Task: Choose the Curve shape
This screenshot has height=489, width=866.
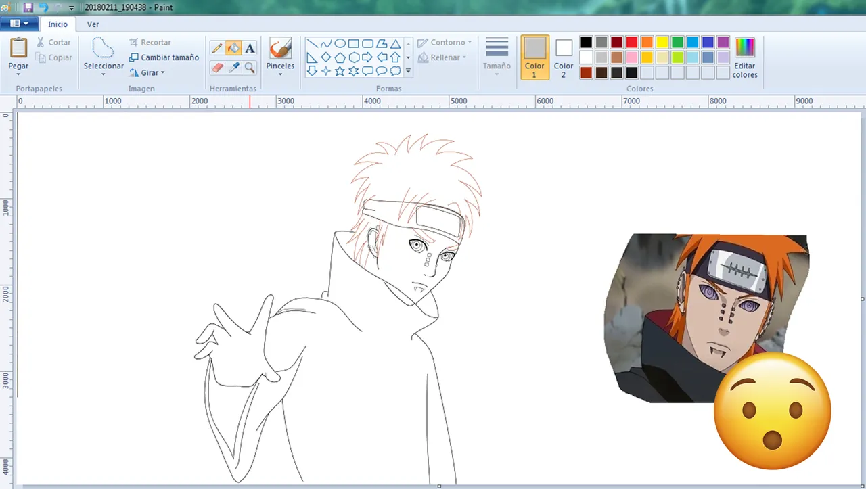Action: coord(326,43)
